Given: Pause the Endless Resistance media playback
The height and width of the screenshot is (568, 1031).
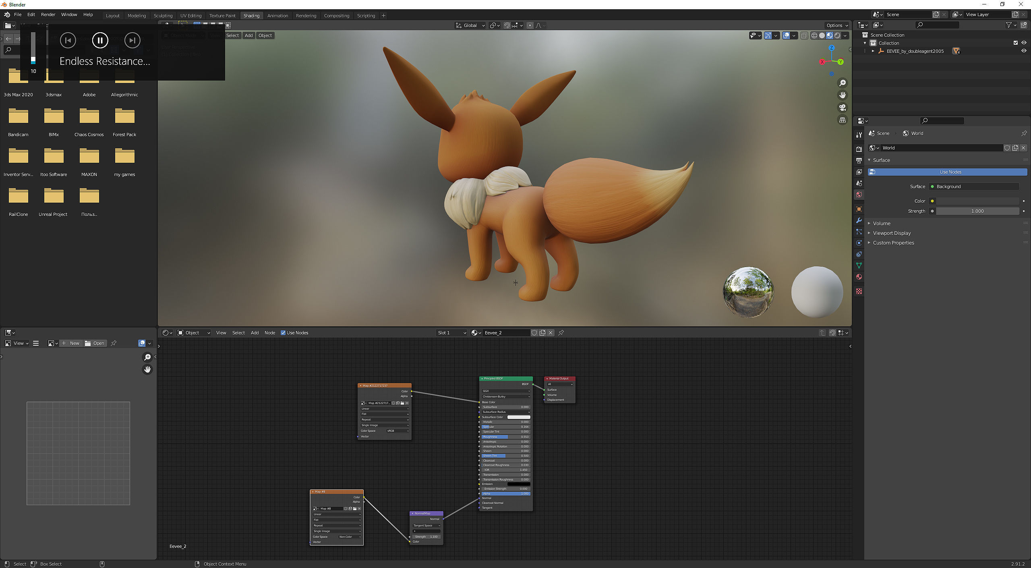Looking at the screenshot, I should click(x=100, y=40).
